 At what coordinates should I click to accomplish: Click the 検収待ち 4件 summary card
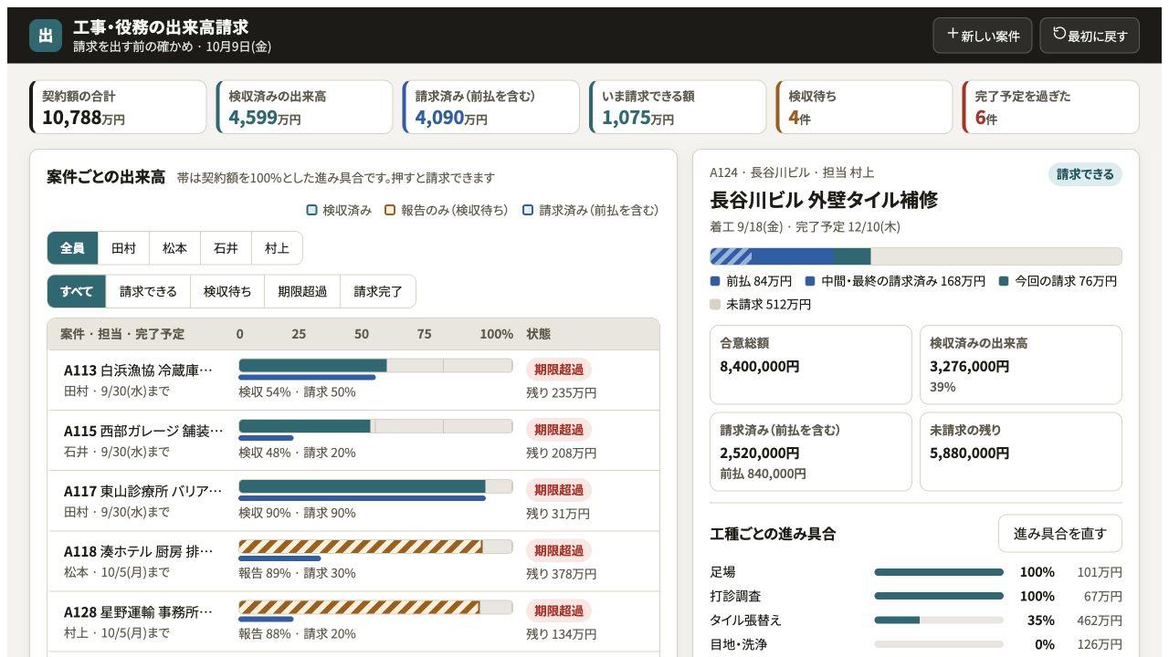pyautogui.click(x=863, y=107)
